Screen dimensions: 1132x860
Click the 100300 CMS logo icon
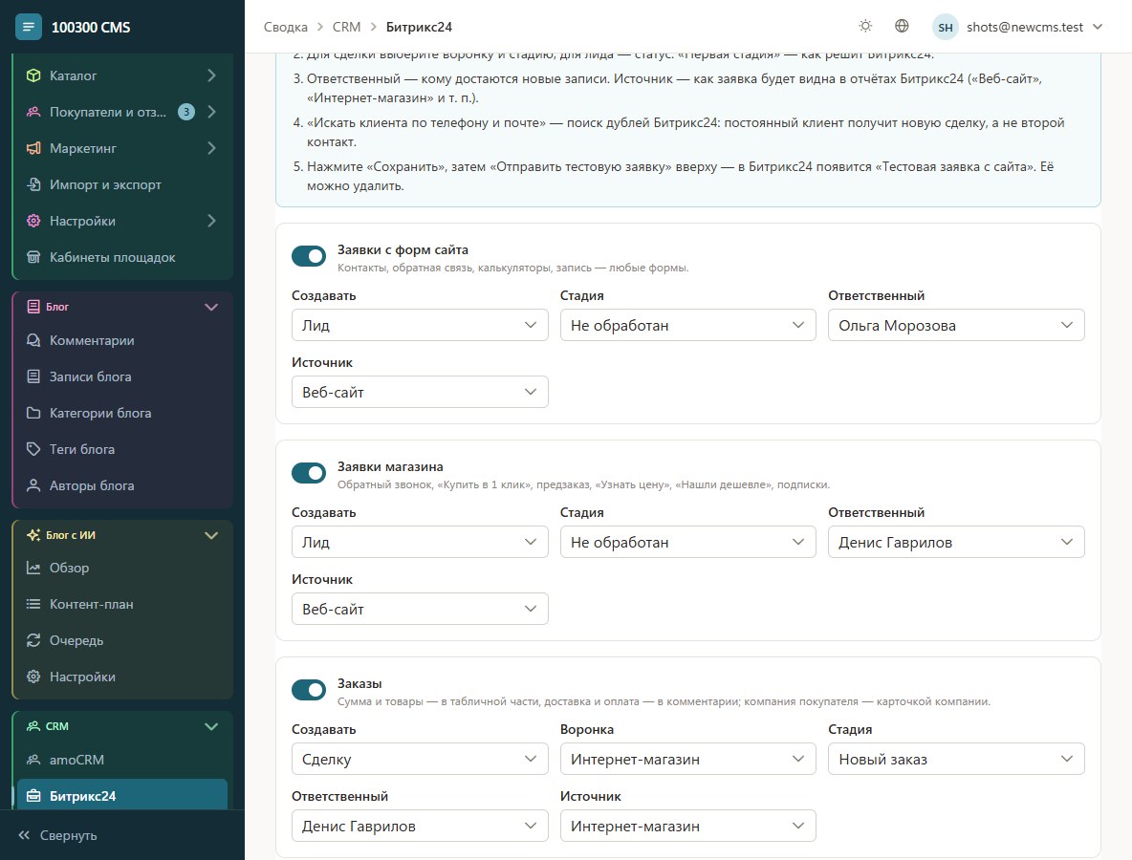pos(29,27)
